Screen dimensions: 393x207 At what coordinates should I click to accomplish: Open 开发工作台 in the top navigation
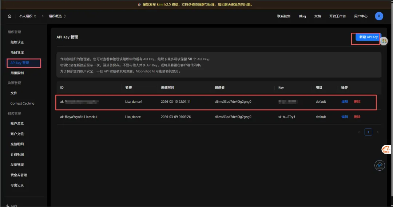tap(337, 16)
